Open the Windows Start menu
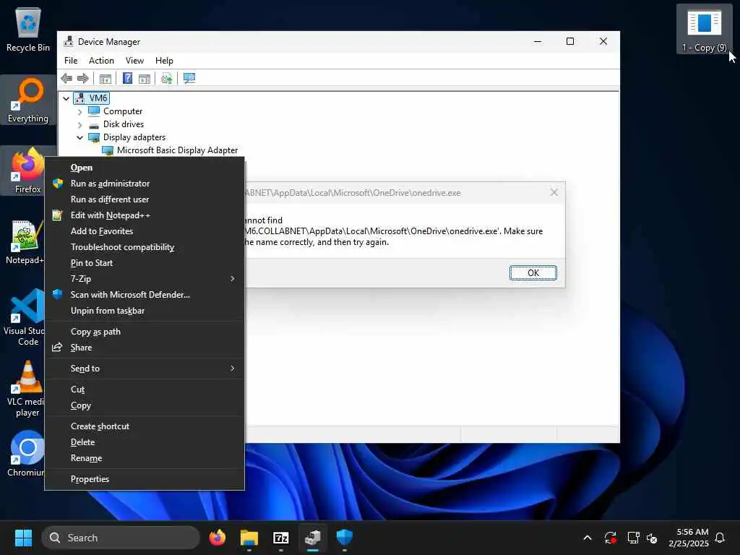 point(23,538)
